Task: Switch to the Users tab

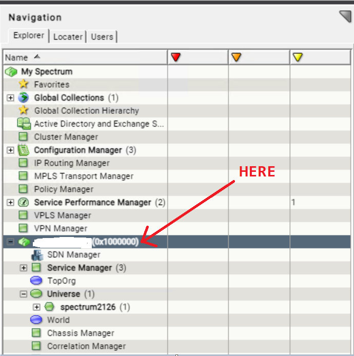Action: pyautogui.click(x=102, y=36)
